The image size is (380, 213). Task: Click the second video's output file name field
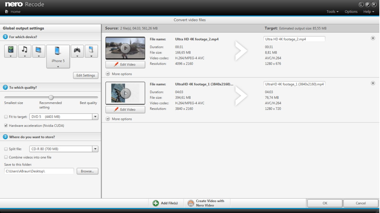294,84
